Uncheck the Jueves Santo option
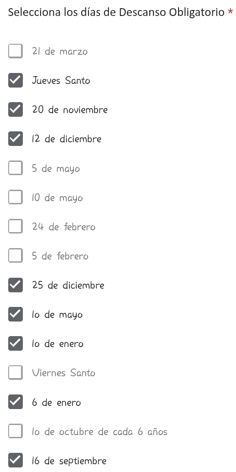The height and width of the screenshot is (472, 236). click(x=16, y=80)
